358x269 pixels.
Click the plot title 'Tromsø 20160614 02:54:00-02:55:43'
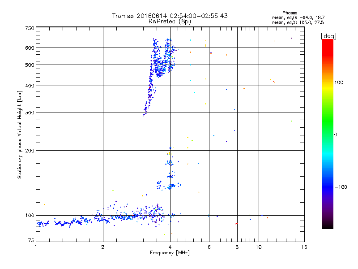pos(170,16)
